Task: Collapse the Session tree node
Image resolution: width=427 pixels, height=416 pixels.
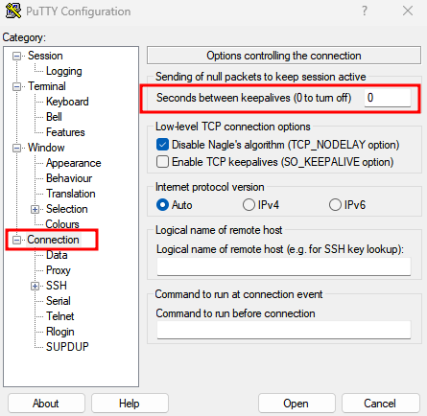Action: tap(16, 57)
